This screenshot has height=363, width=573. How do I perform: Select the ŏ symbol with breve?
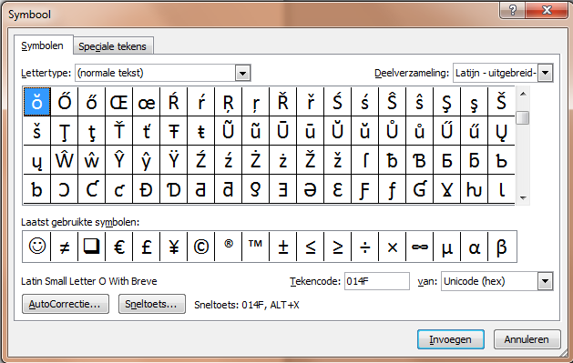pyautogui.click(x=37, y=102)
